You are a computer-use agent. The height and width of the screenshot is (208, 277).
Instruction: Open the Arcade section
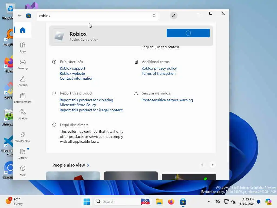click(x=23, y=81)
